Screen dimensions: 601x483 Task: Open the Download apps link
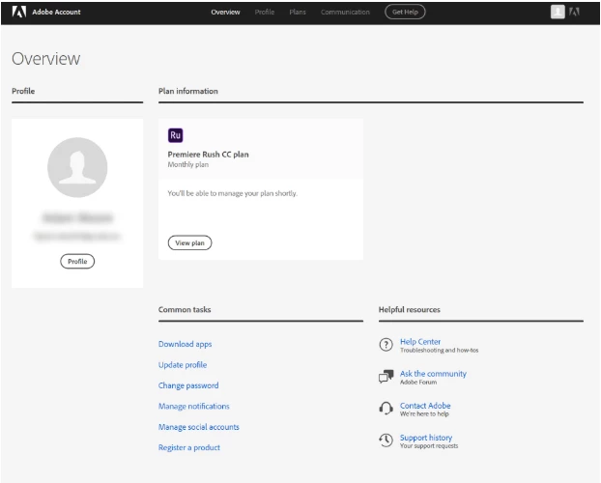coord(186,344)
